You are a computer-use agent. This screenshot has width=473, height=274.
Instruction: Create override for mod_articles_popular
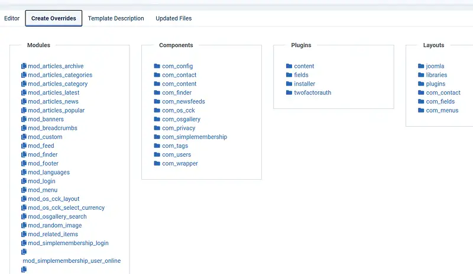tap(56, 110)
